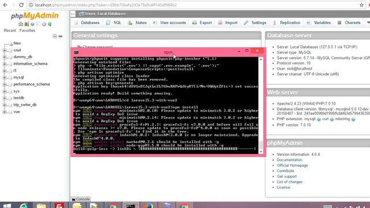This screenshot has height=208, width=370.
Task: Click the npm console scrollbar thumb
Action: [x=261, y=145]
